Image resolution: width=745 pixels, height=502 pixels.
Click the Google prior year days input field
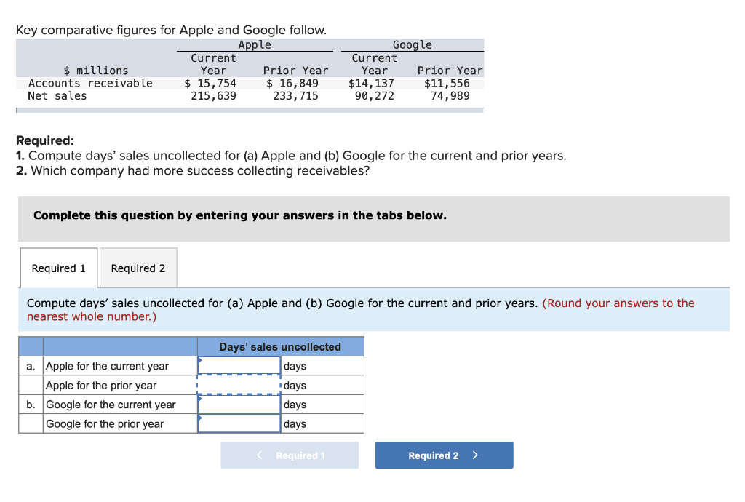(x=239, y=423)
